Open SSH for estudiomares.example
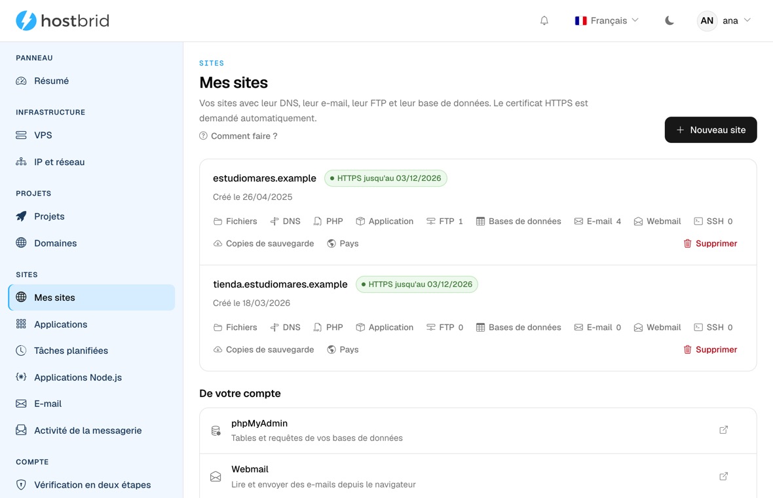 [713, 221]
